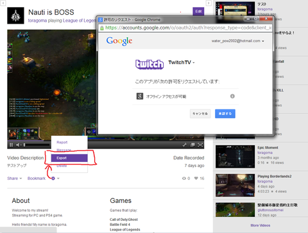Open toragoma link under Borderlands2 video
Viewport: 308px width, 233px height.
[x=265, y=181]
